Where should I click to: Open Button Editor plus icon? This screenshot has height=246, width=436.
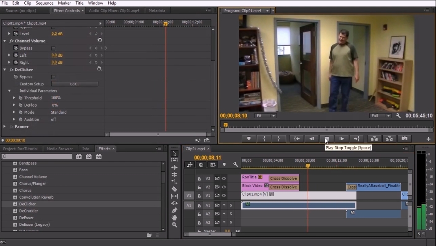pos(428,139)
